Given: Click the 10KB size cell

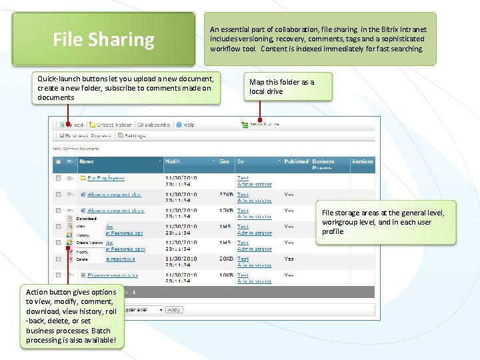Looking at the screenshot, I should pos(226,275).
